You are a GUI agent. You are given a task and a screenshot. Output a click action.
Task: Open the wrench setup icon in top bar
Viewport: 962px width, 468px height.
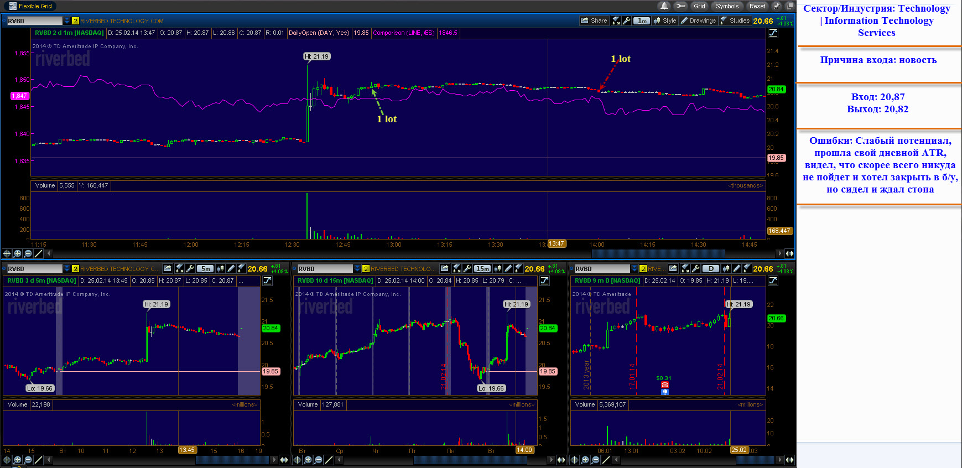[680, 6]
